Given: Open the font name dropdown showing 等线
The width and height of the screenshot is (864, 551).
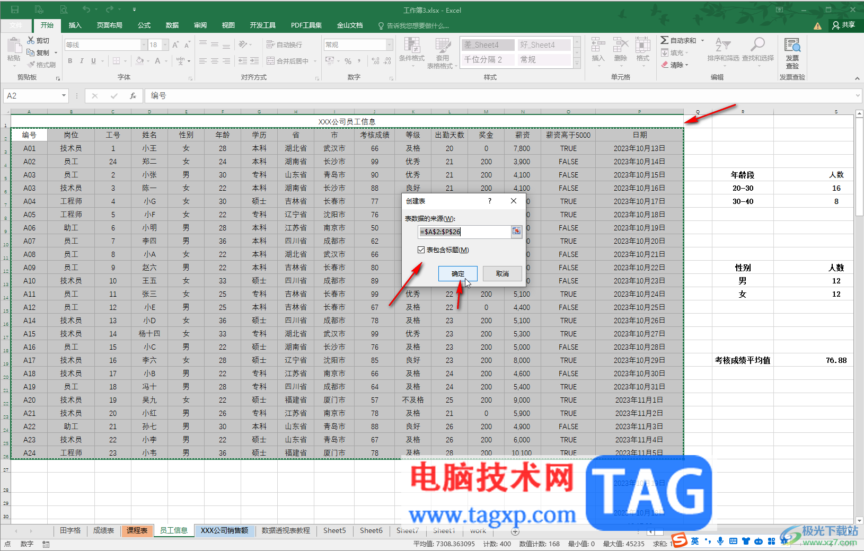Looking at the screenshot, I should tap(144, 45).
